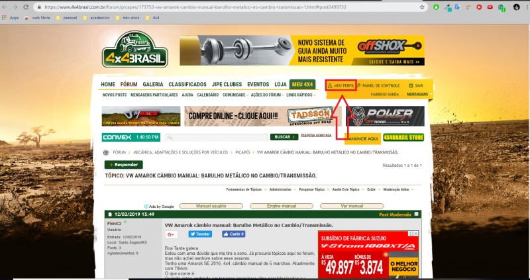Click the green Responder button

click(x=124, y=165)
